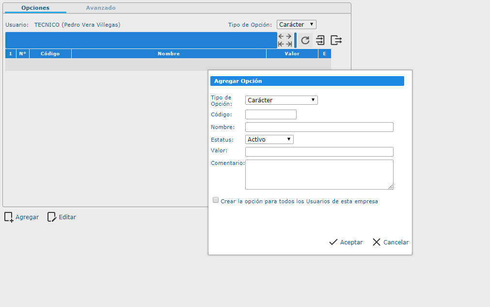Open Tipo de Opción dropdown above grid

click(x=296, y=24)
